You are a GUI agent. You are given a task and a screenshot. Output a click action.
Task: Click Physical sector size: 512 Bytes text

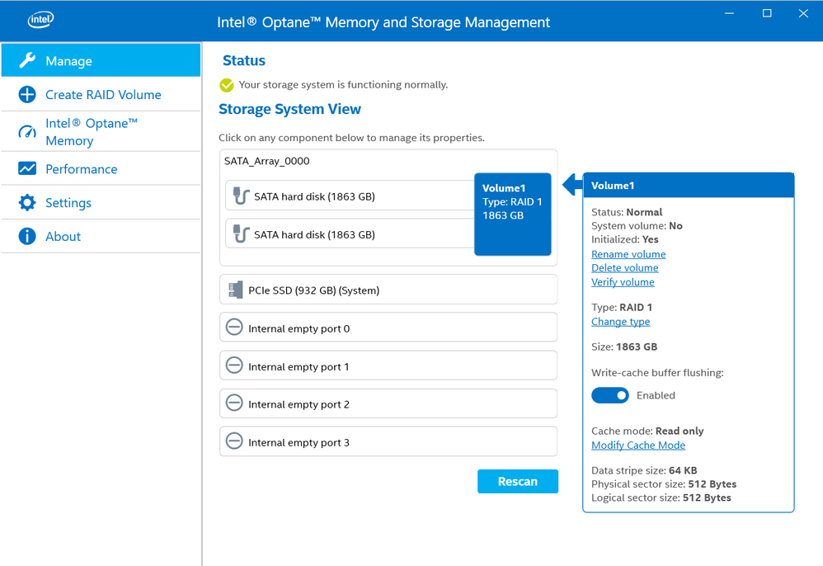point(664,484)
